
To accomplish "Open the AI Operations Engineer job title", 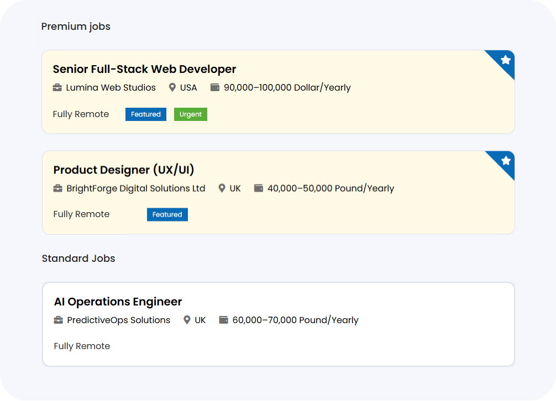I will (x=118, y=302).
